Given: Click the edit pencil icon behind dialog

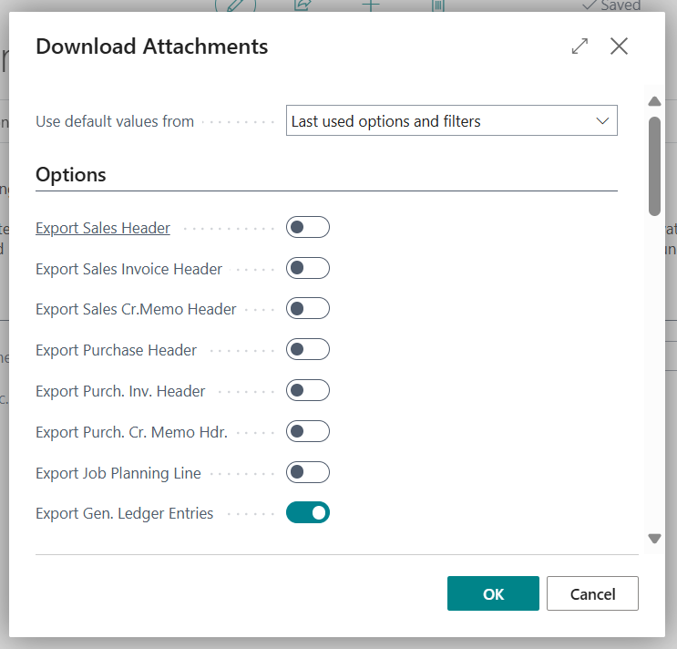Looking at the screenshot, I should pyautogui.click(x=235, y=5).
